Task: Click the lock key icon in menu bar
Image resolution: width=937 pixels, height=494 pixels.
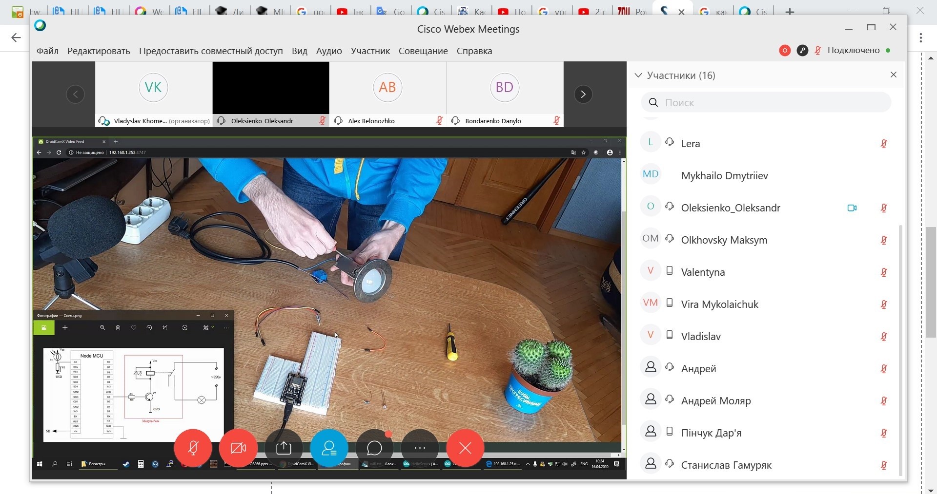Action: tap(802, 50)
